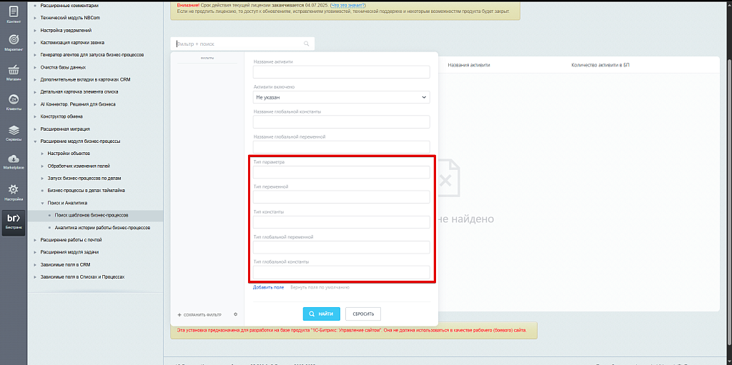Image resolution: width=732 pixels, height=365 pixels.
Task: Focus the 'Тип параметра' input field
Action: pyautogui.click(x=341, y=172)
